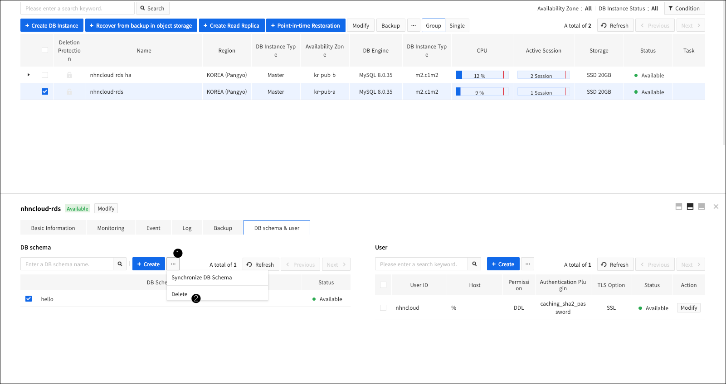Click the magnifier icon in DB schema search
The image size is (726, 384).
[x=120, y=264]
